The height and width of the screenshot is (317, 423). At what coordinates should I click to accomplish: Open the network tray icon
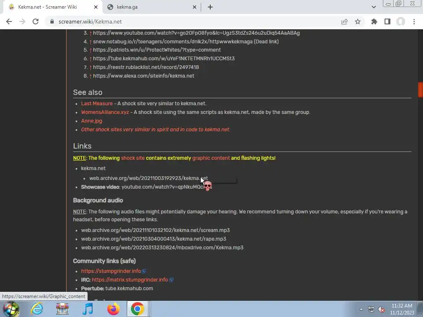coord(371,309)
